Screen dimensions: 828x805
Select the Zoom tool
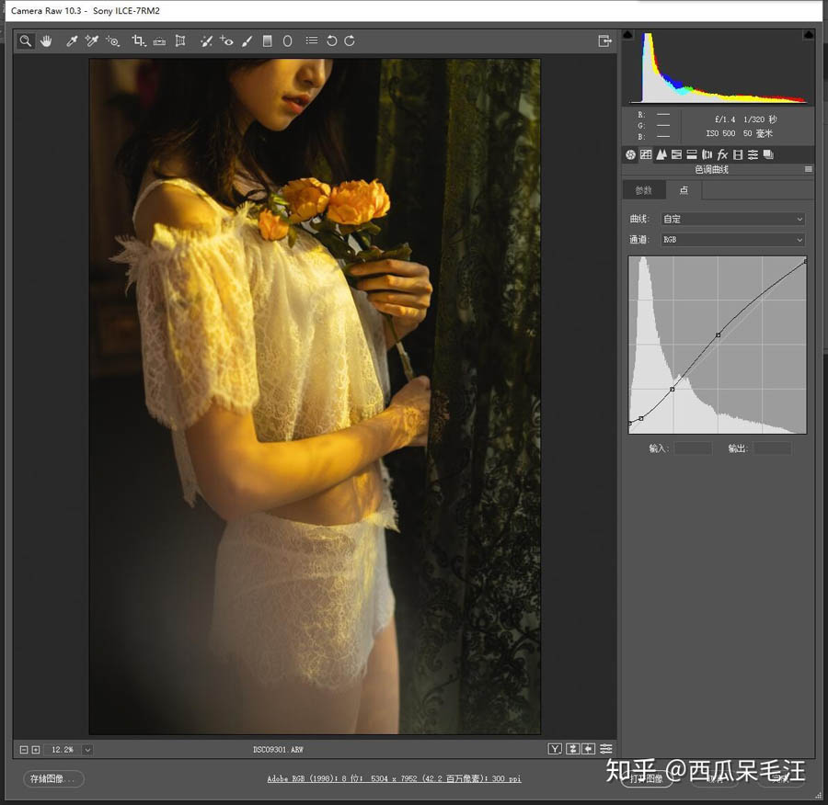(x=25, y=40)
